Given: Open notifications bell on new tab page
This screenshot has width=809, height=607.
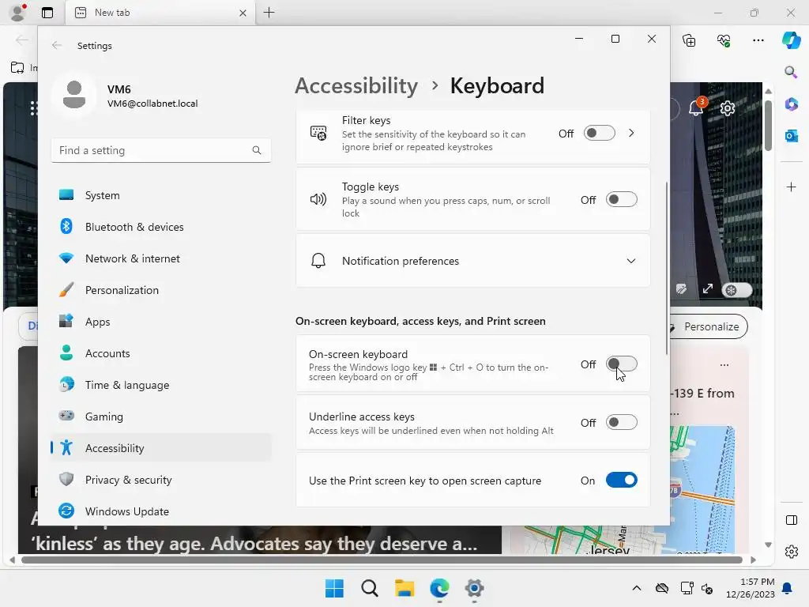Looking at the screenshot, I should click(x=696, y=107).
